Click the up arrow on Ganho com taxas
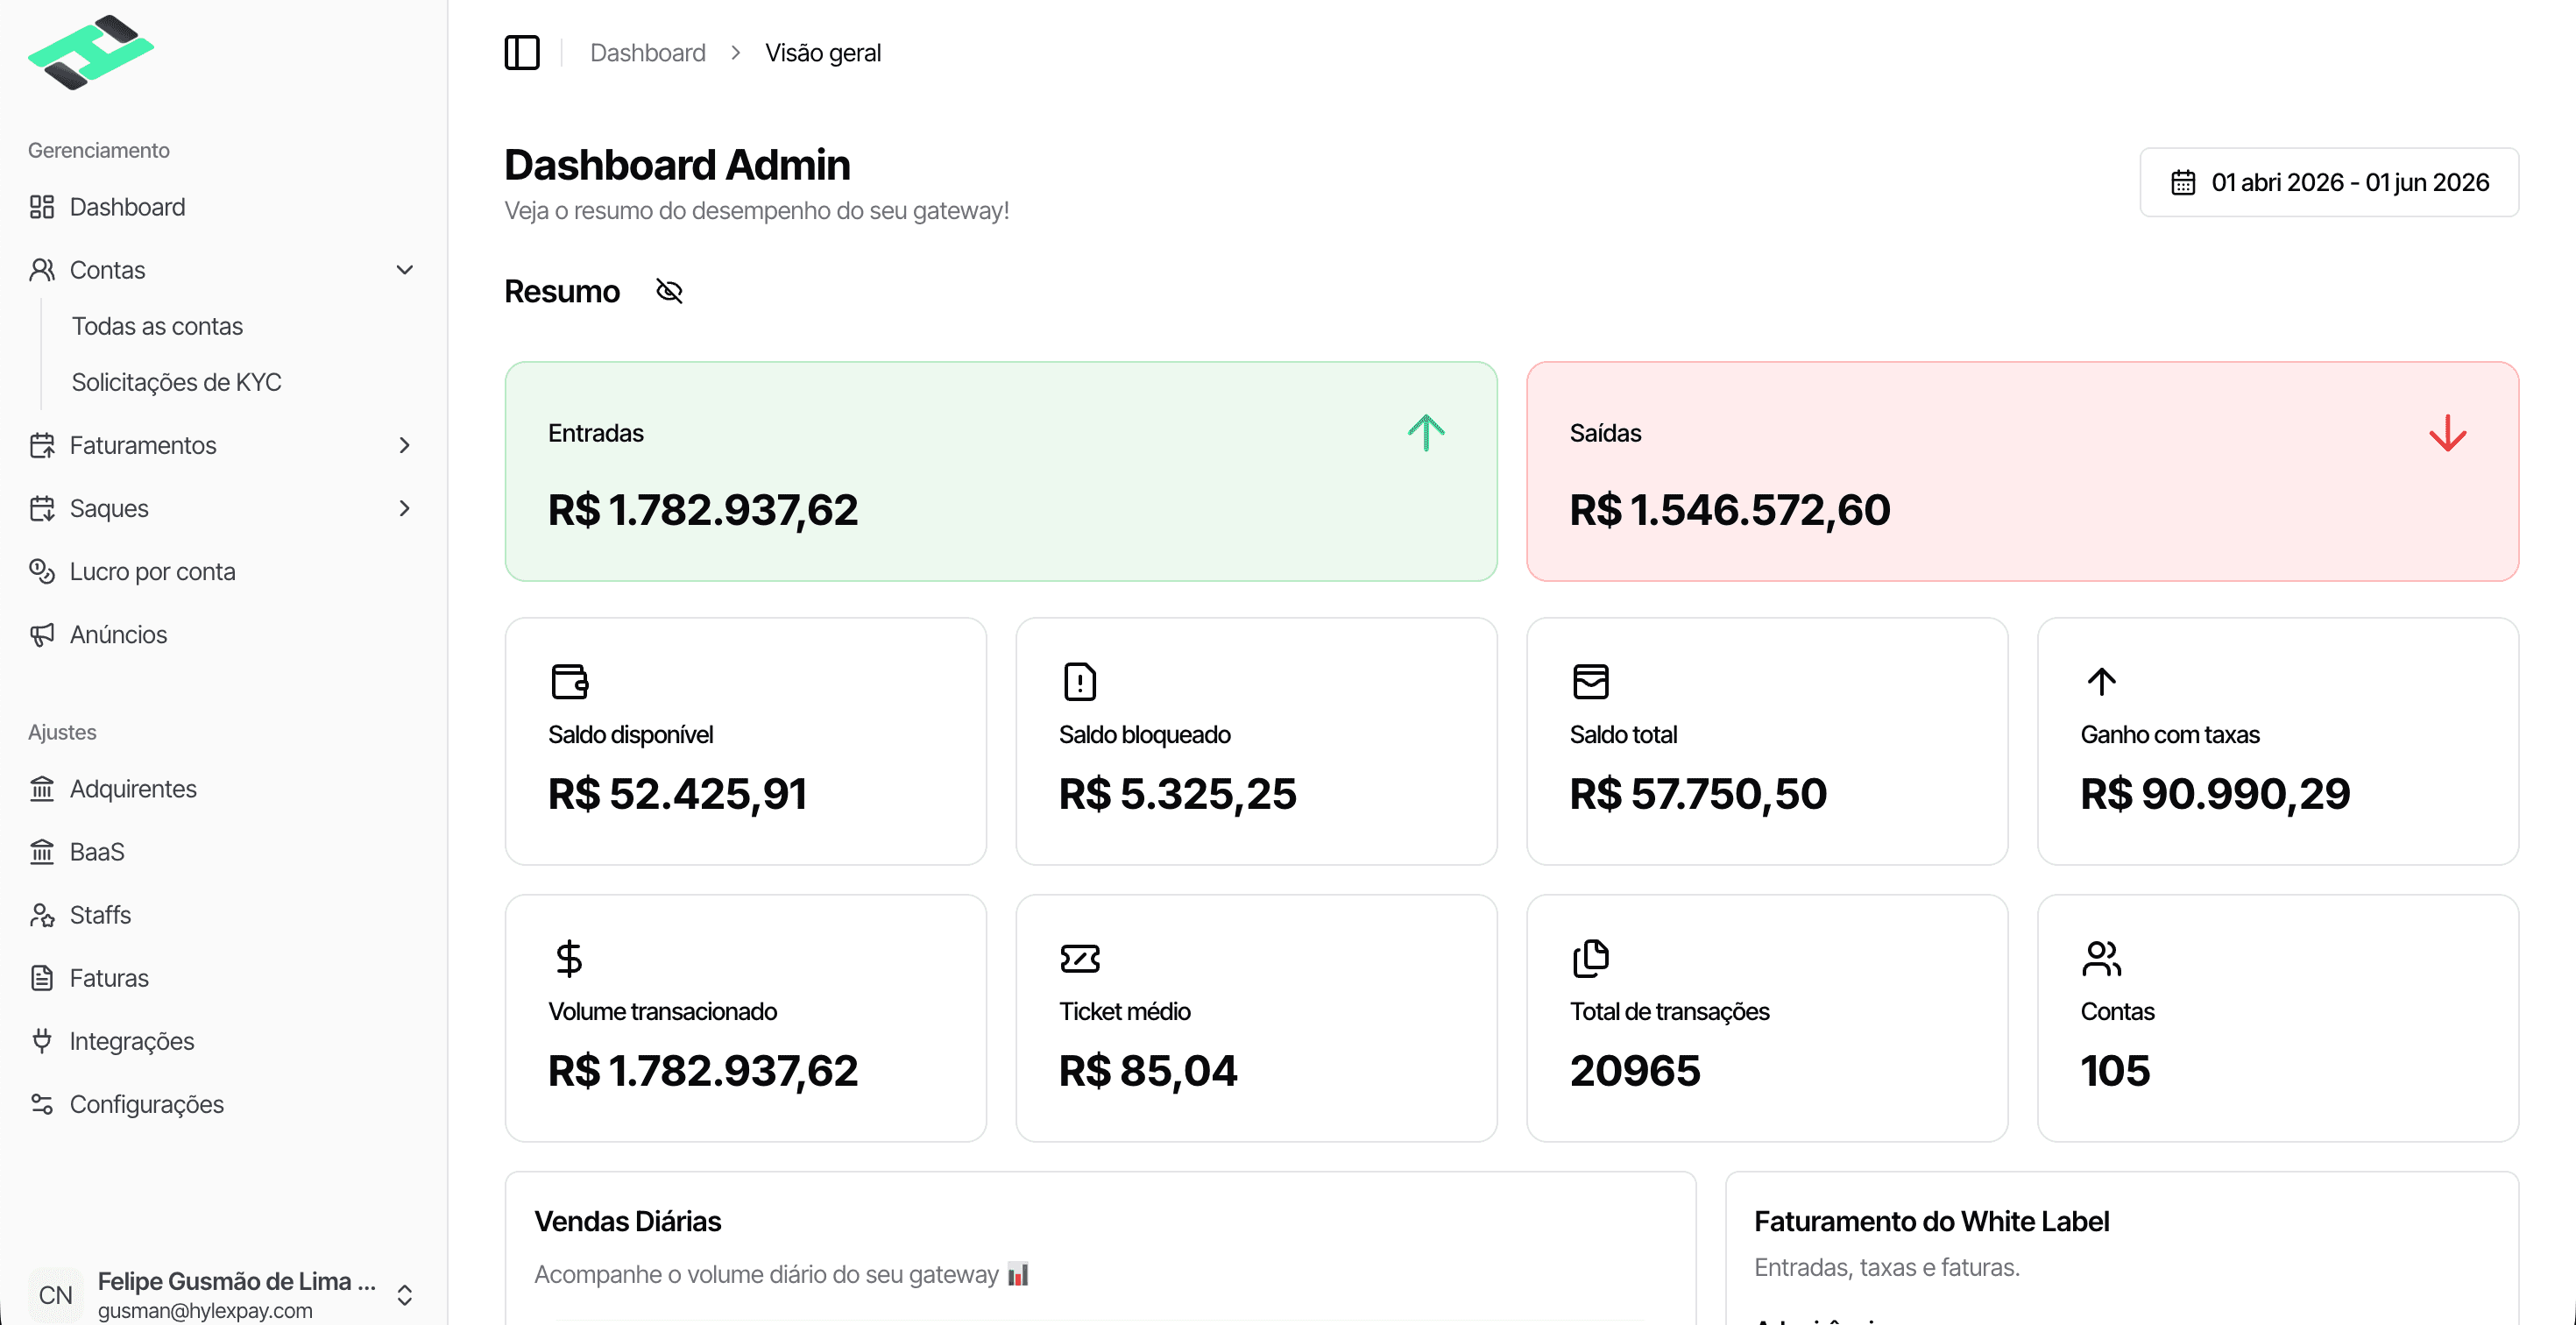 [x=2101, y=681]
